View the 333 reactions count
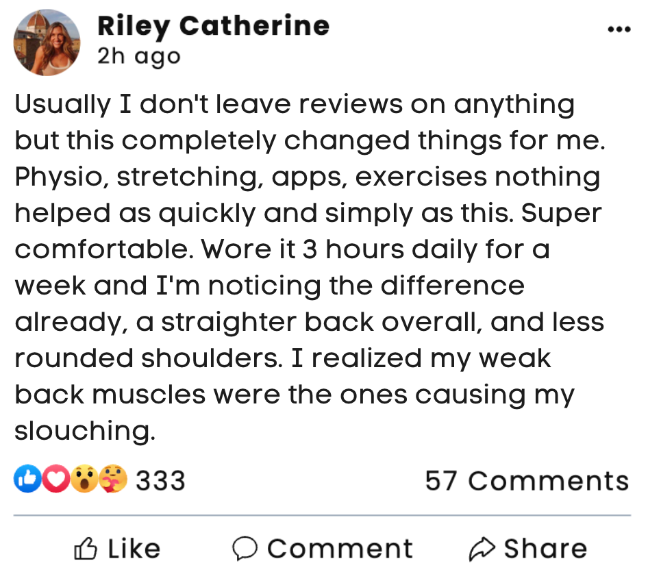This screenshot has width=648, height=585. pos(160,481)
